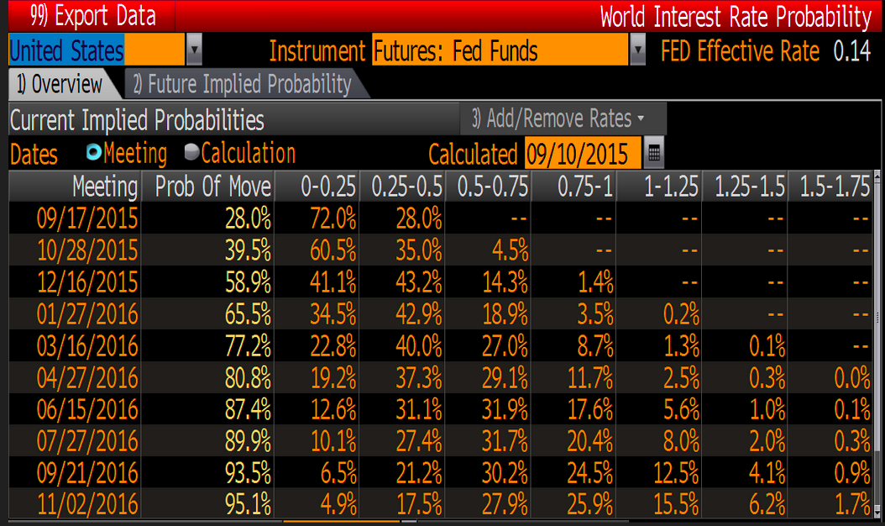
Task: Click the United States country field
Action: tap(97, 50)
